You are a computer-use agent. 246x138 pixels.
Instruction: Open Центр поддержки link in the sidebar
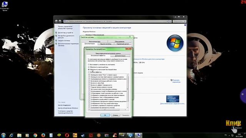[64, 105]
